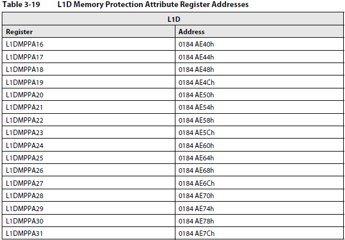Select the L1DMPPA27 register cell
The width and height of the screenshot is (345, 240).
pos(89,183)
